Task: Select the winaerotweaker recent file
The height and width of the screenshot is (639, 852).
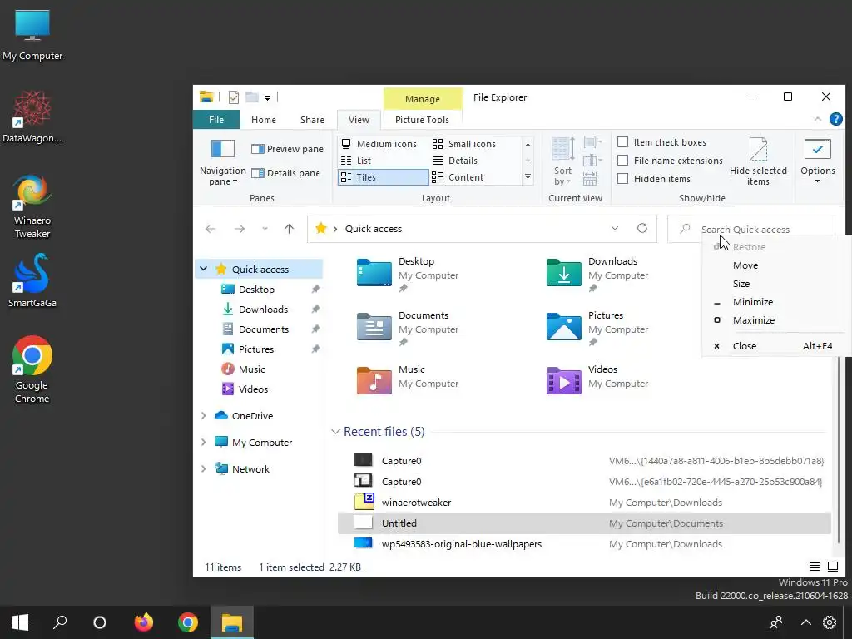Action: [x=584, y=503]
